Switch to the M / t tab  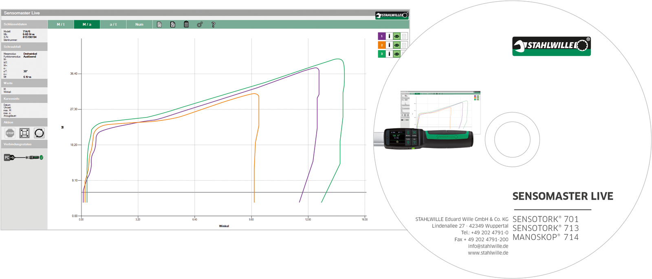tap(61, 24)
